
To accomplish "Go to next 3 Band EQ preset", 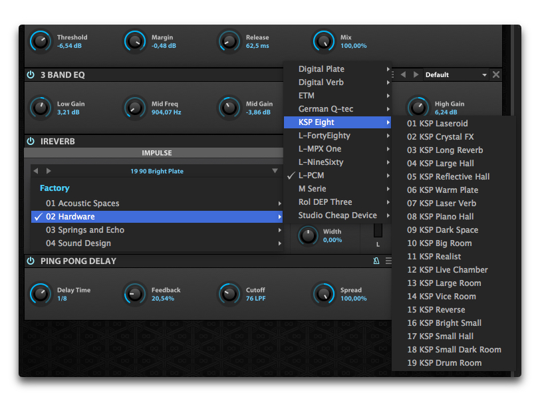I will click(x=416, y=74).
